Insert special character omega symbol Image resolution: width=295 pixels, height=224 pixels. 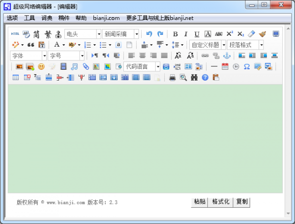pos(247,66)
